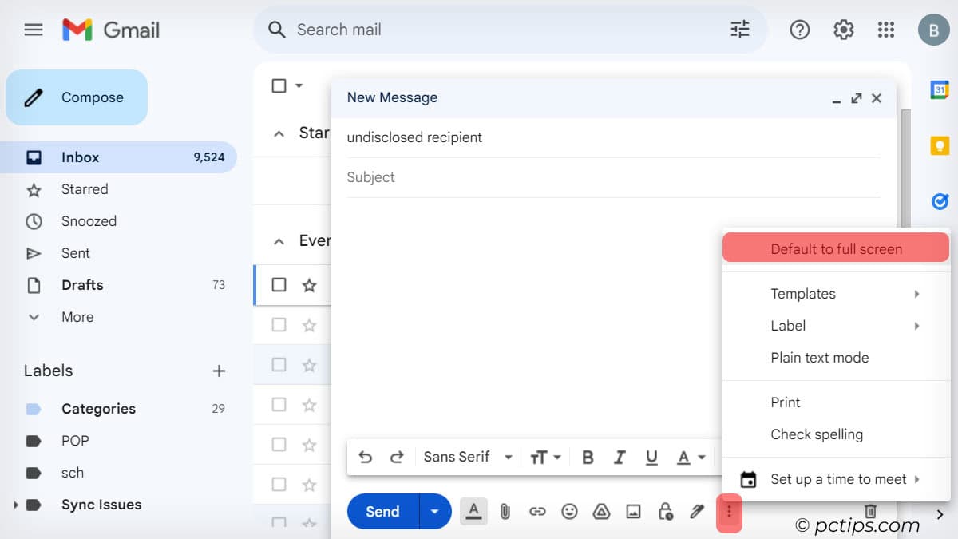Open Google Keep in the side panel
Image resolution: width=958 pixels, height=539 pixels.
point(940,145)
